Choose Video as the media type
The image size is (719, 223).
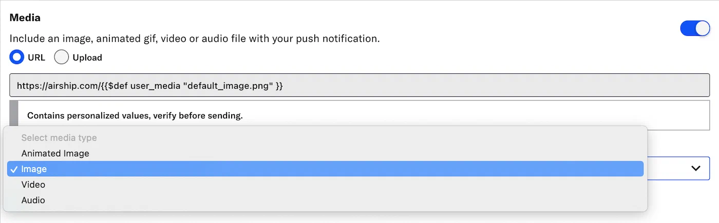(33, 185)
